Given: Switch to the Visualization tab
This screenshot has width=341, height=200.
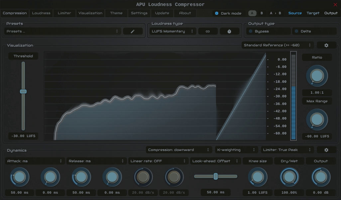Looking at the screenshot, I should pos(90,13).
